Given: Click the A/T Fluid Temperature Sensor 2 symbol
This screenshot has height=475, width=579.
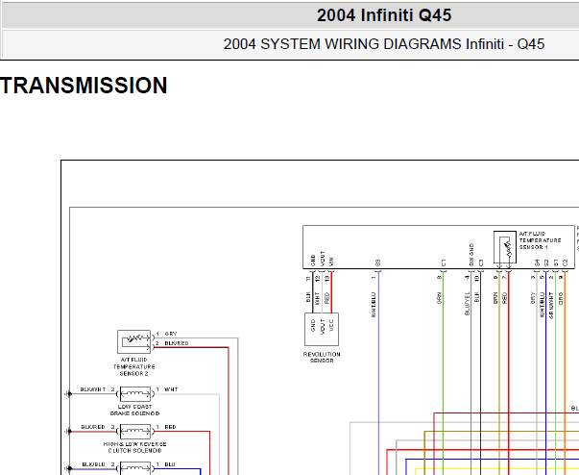Looking at the screenshot, I should [x=133, y=341].
